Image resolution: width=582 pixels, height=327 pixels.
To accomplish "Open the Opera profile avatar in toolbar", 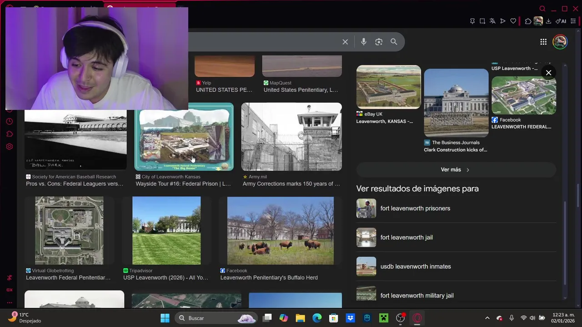I will 538,21.
